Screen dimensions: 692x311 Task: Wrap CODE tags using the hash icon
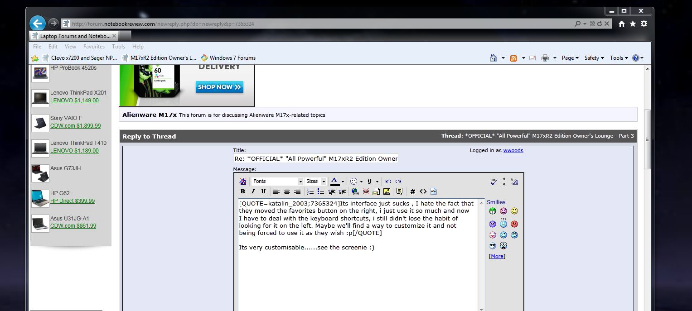(412, 191)
